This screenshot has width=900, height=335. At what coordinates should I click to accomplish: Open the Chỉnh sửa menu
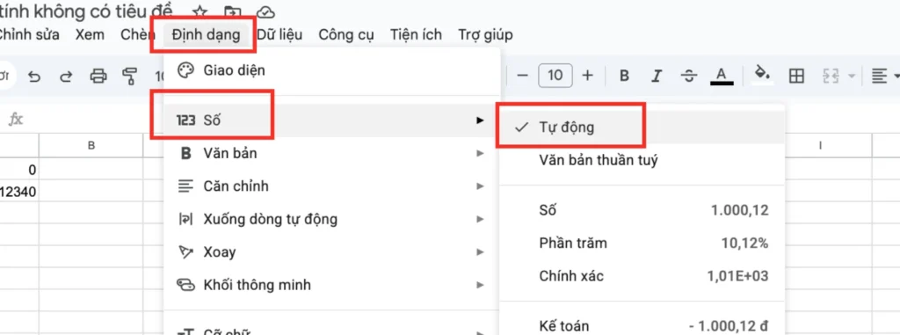(x=29, y=34)
